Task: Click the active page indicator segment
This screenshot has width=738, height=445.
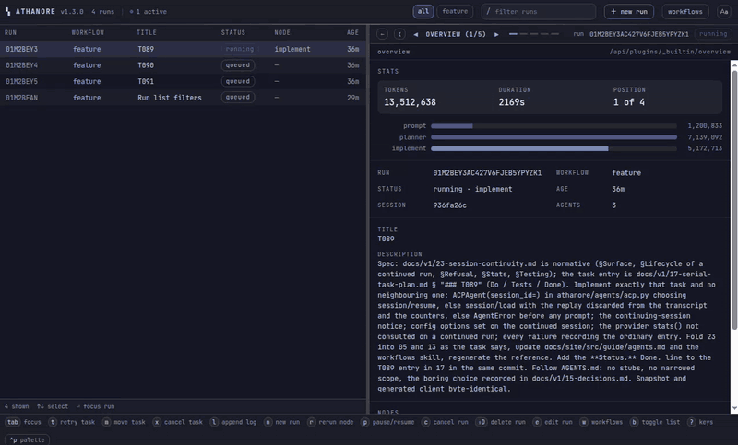Action: point(513,34)
